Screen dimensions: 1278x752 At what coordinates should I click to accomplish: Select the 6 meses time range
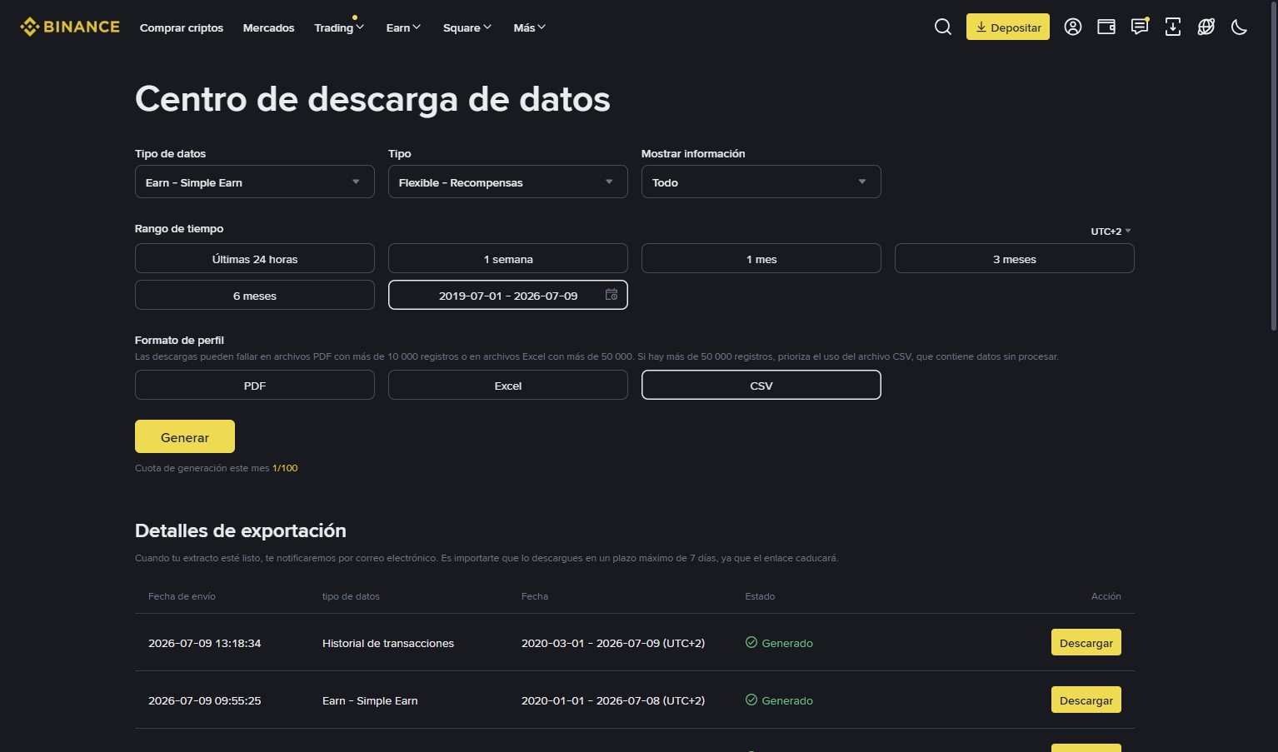point(255,295)
